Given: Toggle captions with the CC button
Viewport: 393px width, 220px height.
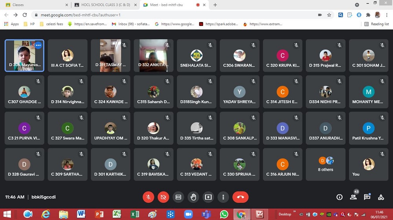Looking at the screenshot, I should (x=178, y=197).
